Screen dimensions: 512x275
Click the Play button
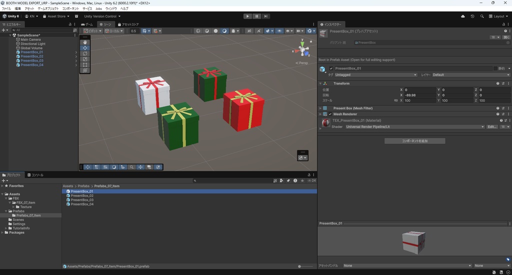247,16
